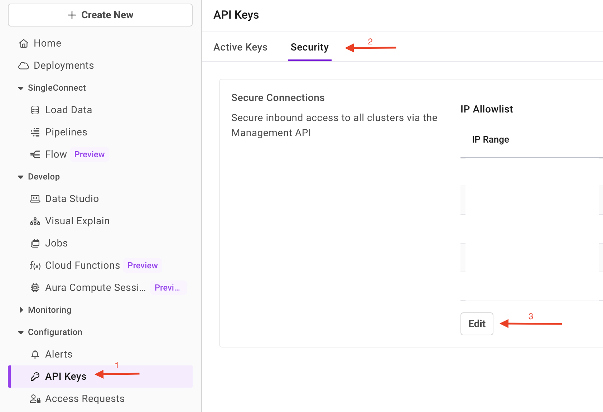This screenshot has width=603, height=412.
Task: Open Flow via its branching icon
Action: pyautogui.click(x=35, y=154)
